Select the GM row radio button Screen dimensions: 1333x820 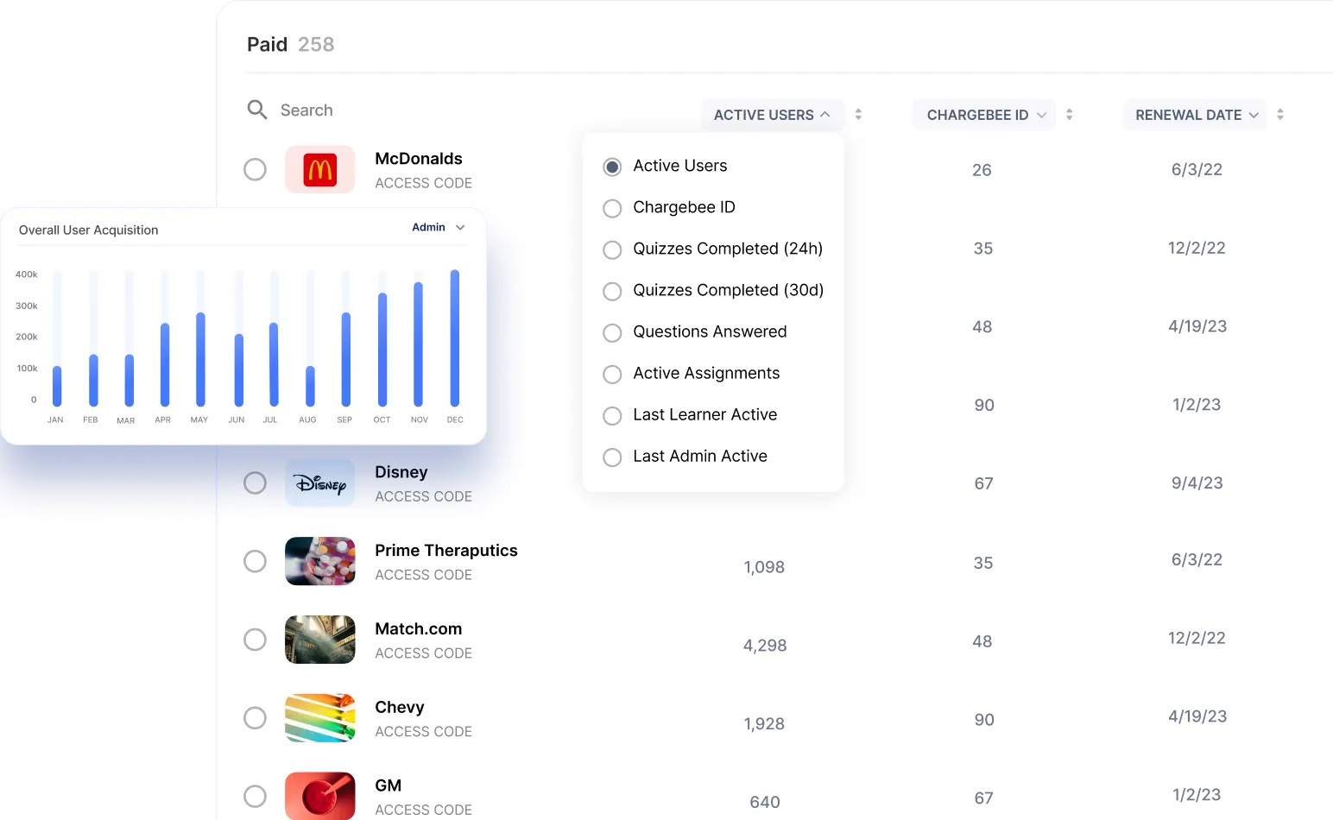(x=255, y=796)
